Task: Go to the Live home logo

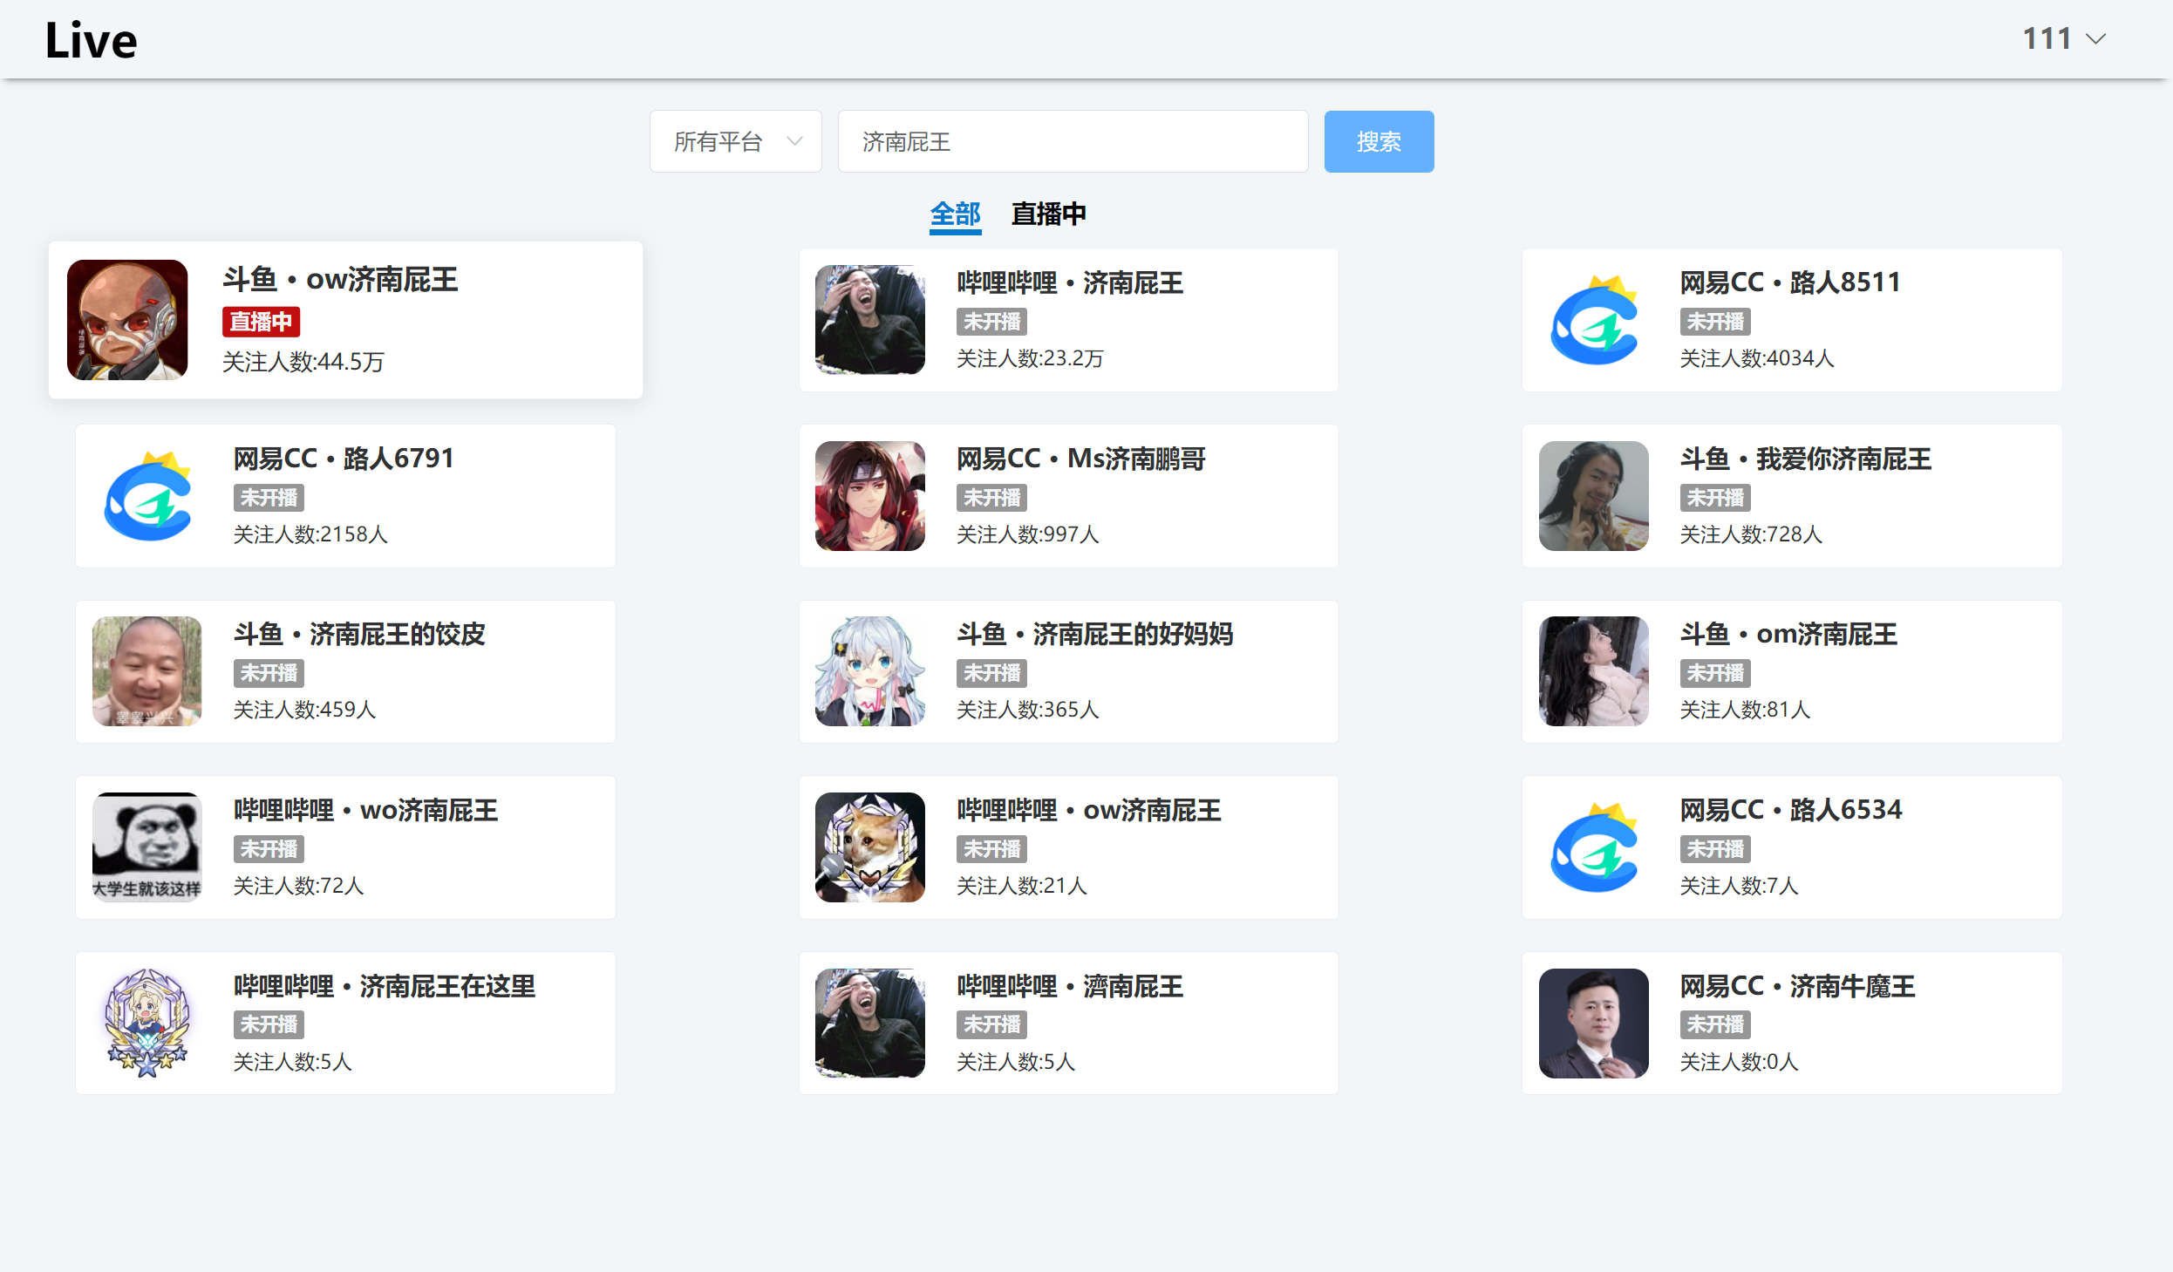Action: (91, 40)
